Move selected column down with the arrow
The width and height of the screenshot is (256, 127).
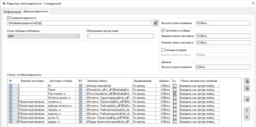point(246,117)
